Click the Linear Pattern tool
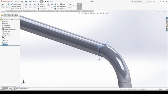 tap(52, 5)
